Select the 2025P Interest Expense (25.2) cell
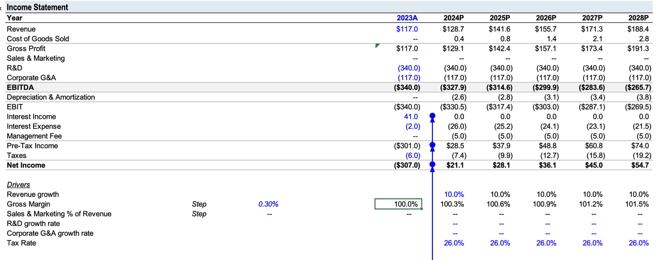662x260 pixels. 502,126
